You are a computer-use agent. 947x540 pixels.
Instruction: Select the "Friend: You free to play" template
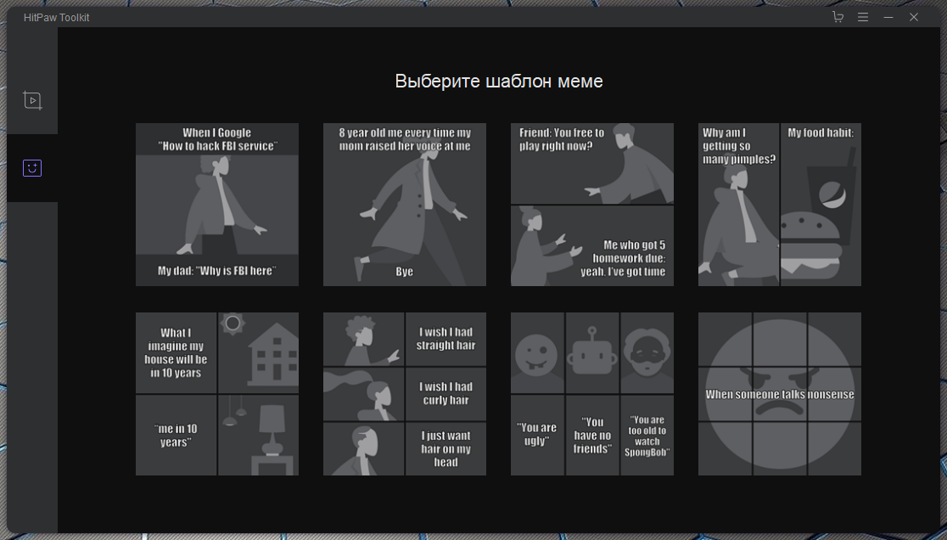(x=592, y=205)
